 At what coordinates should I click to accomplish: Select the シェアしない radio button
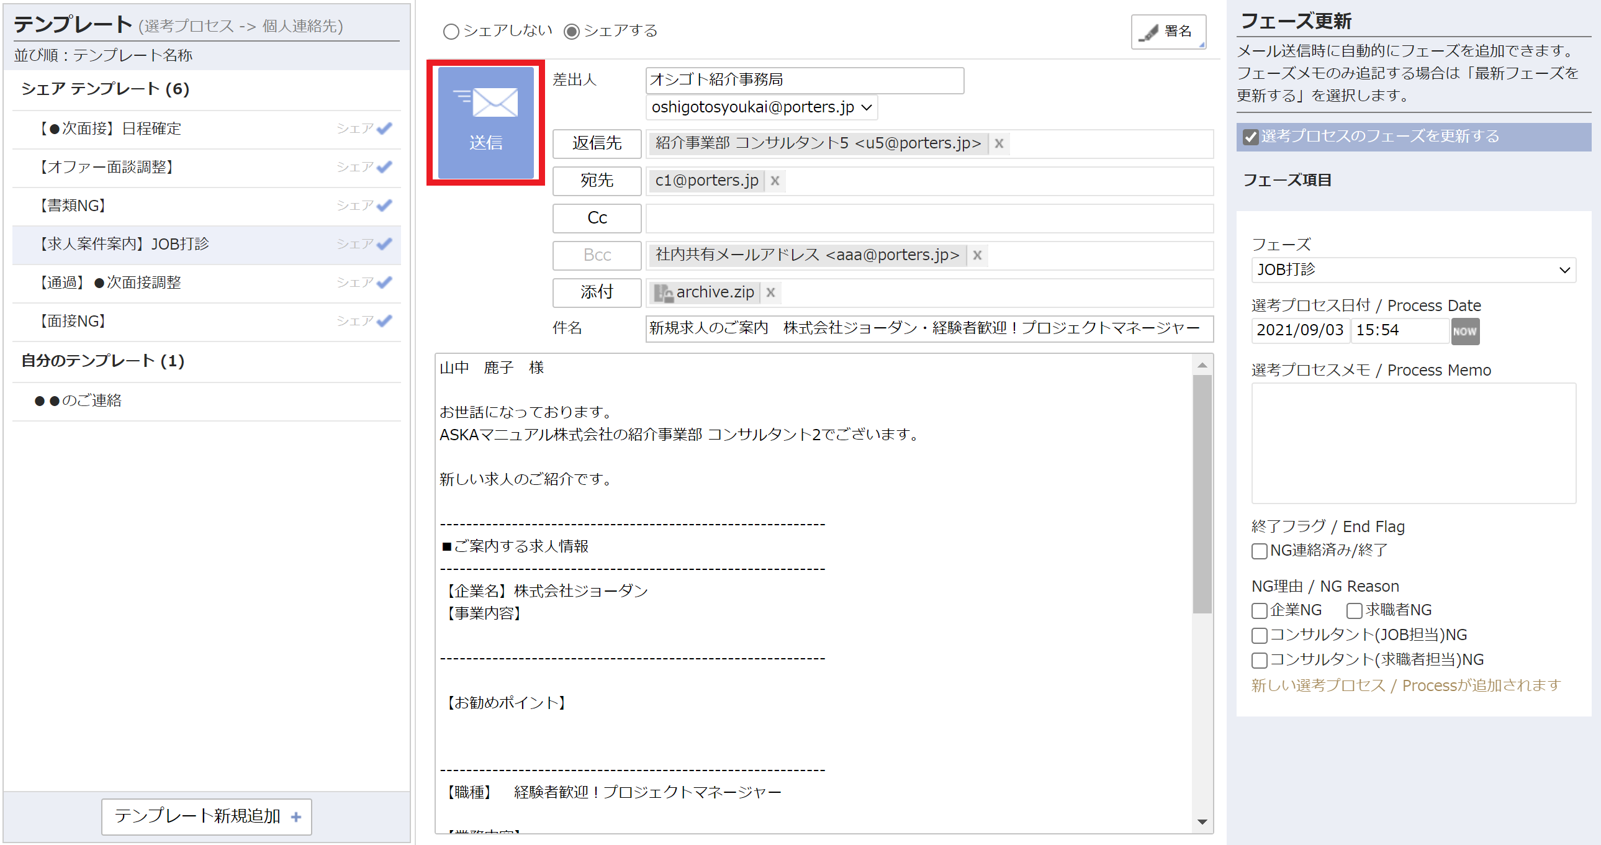pos(451,31)
